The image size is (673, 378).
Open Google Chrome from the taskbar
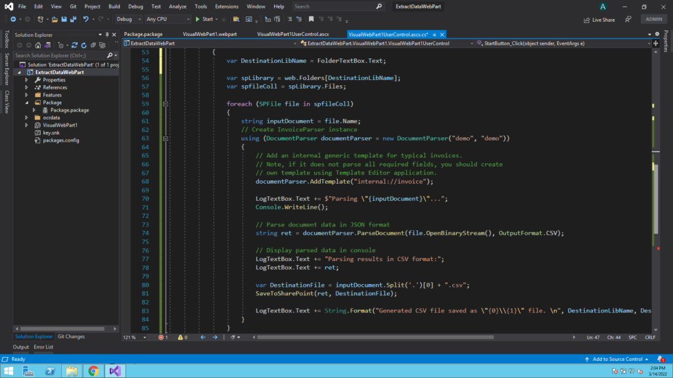click(93, 371)
